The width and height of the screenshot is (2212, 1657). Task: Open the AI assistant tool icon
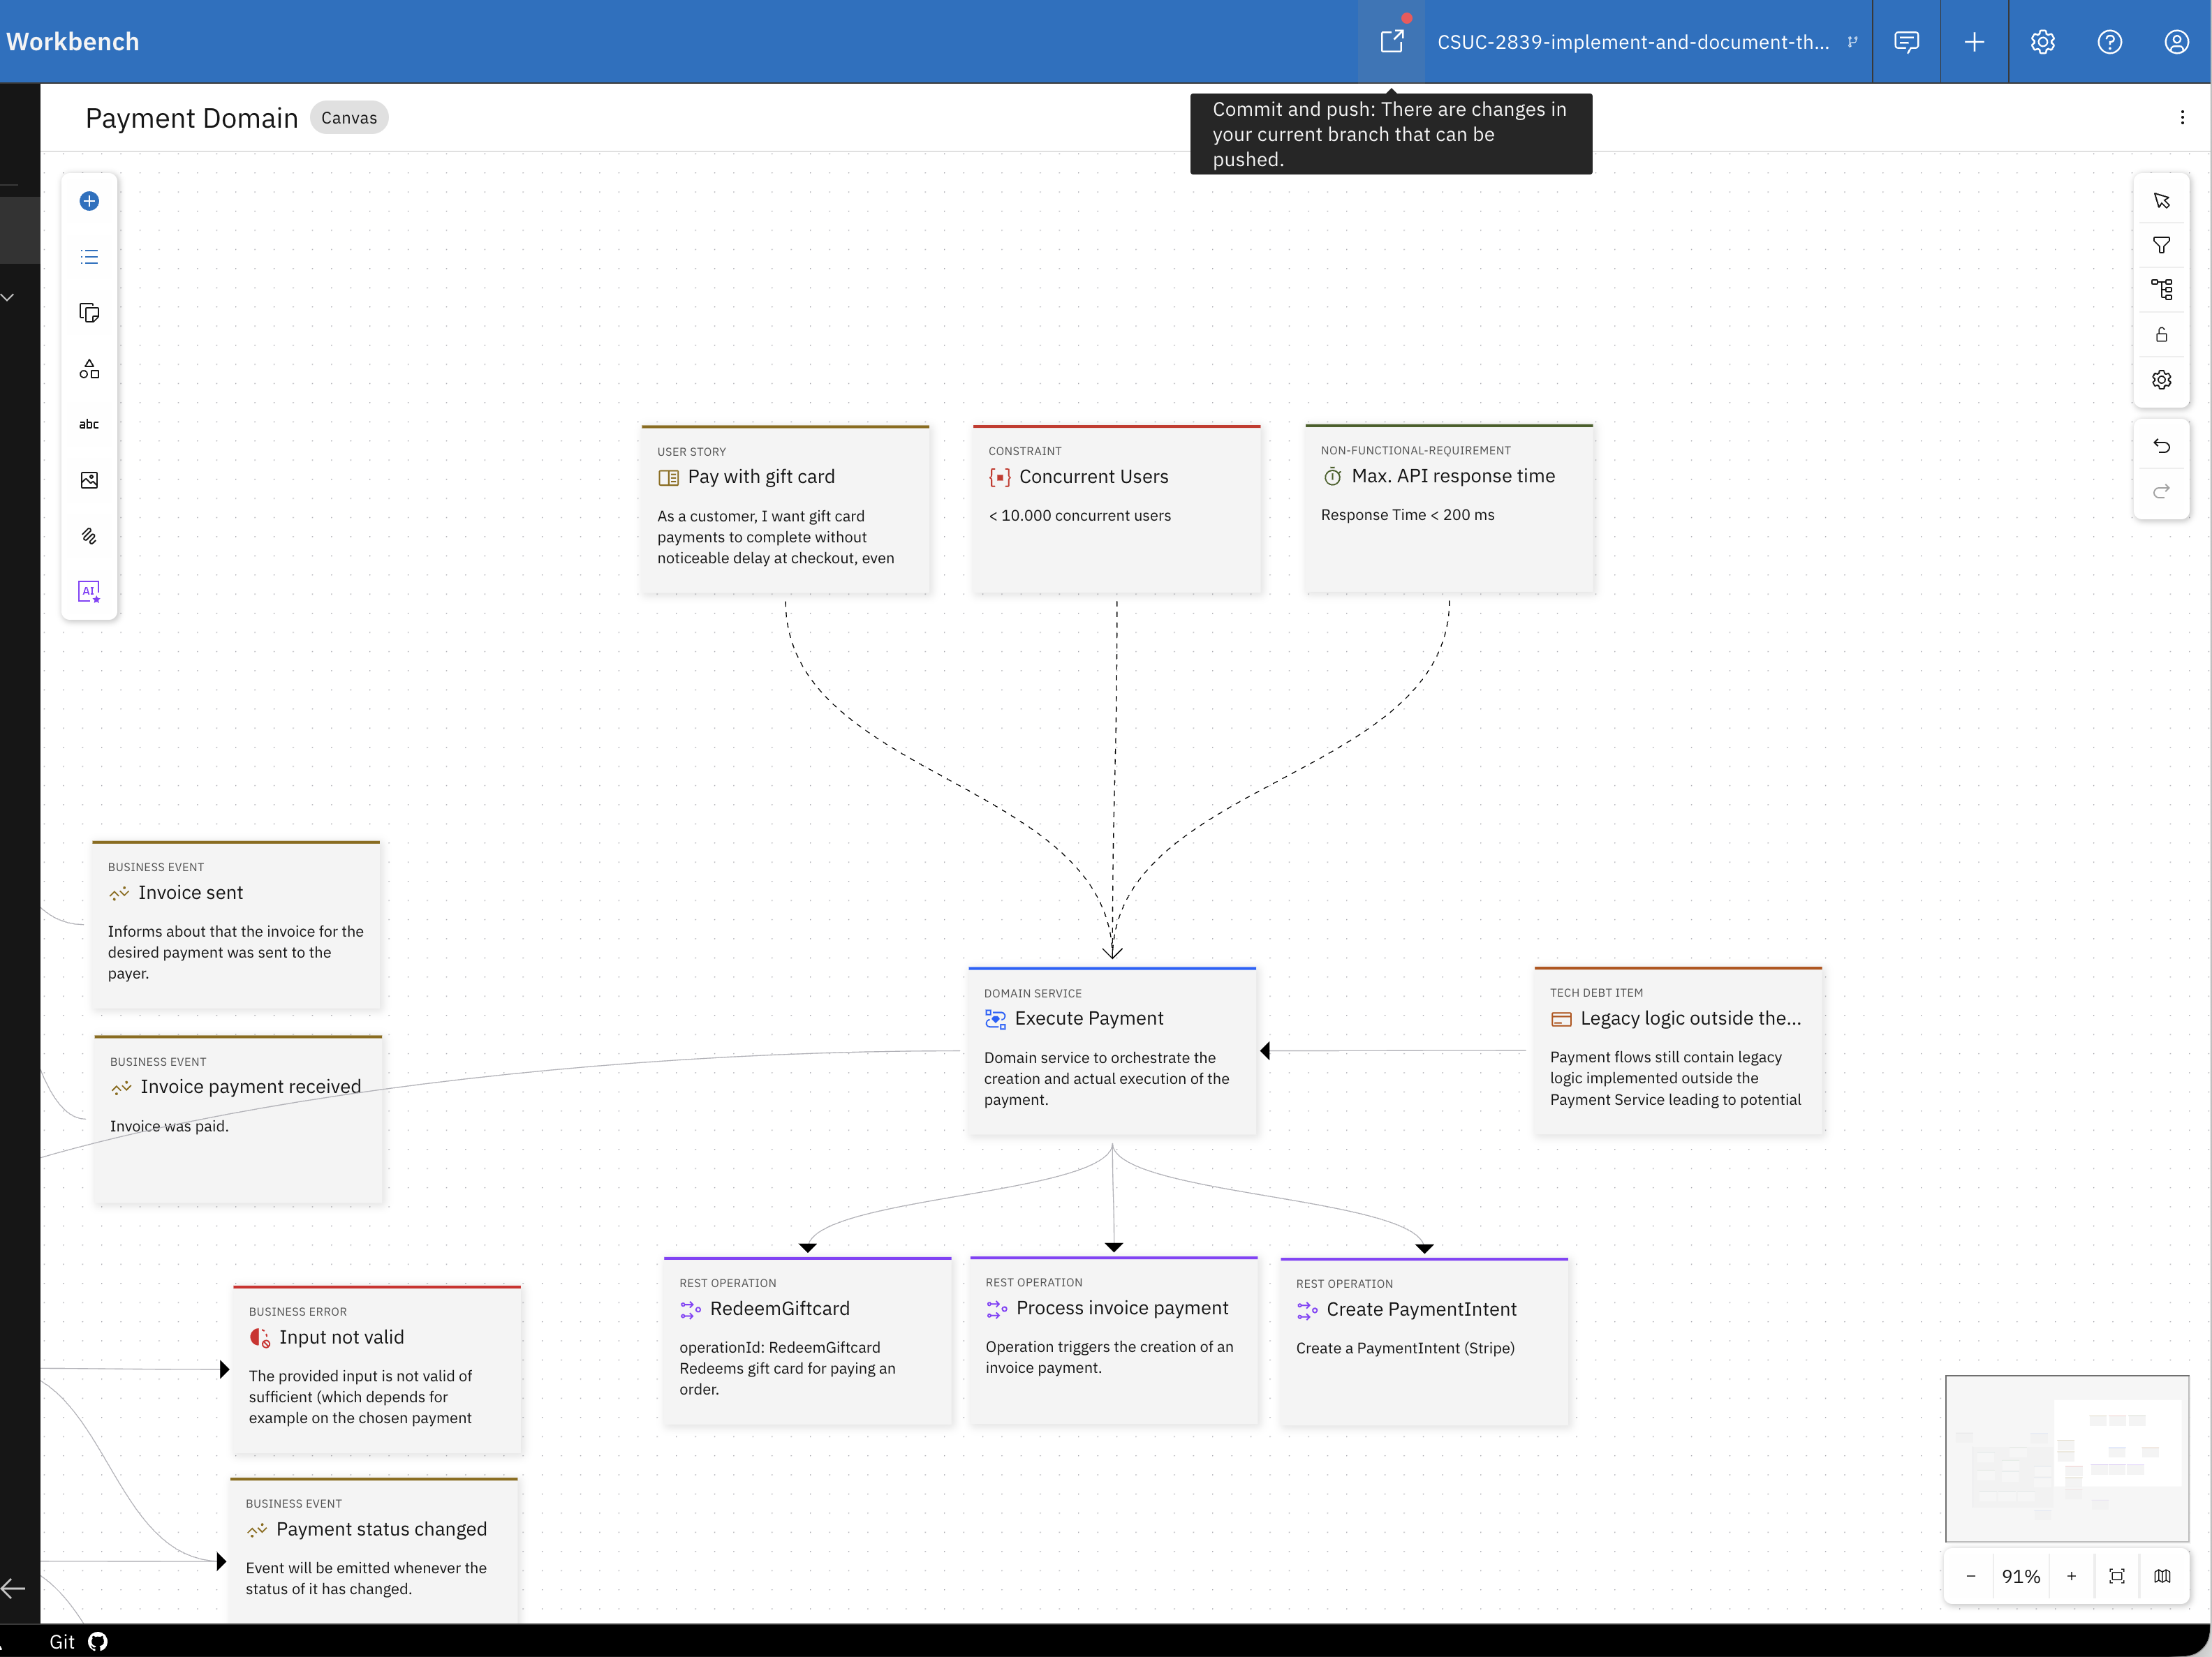point(89,592)
